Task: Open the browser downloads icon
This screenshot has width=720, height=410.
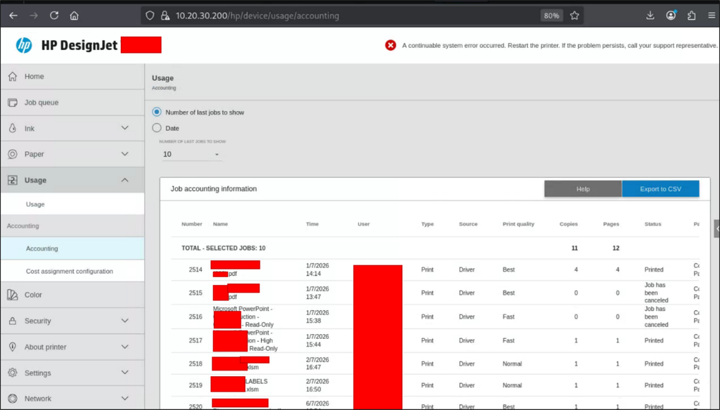Action: tap(650, 15)
